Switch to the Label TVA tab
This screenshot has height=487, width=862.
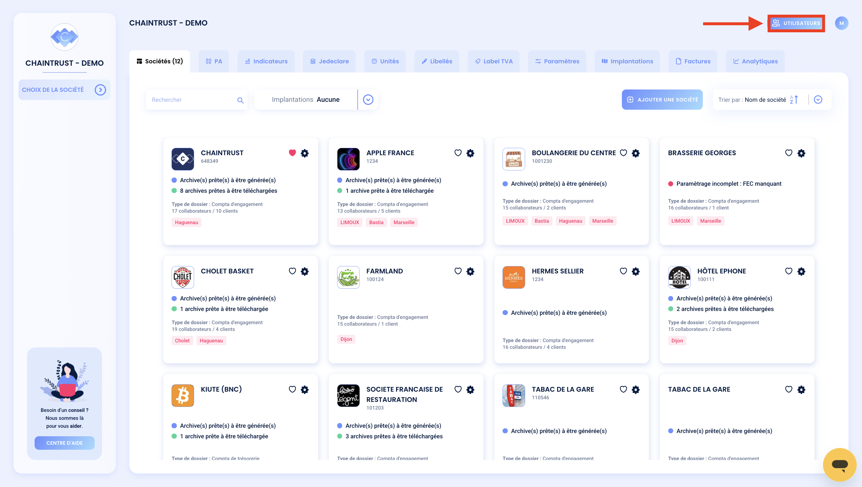point(493,61)
